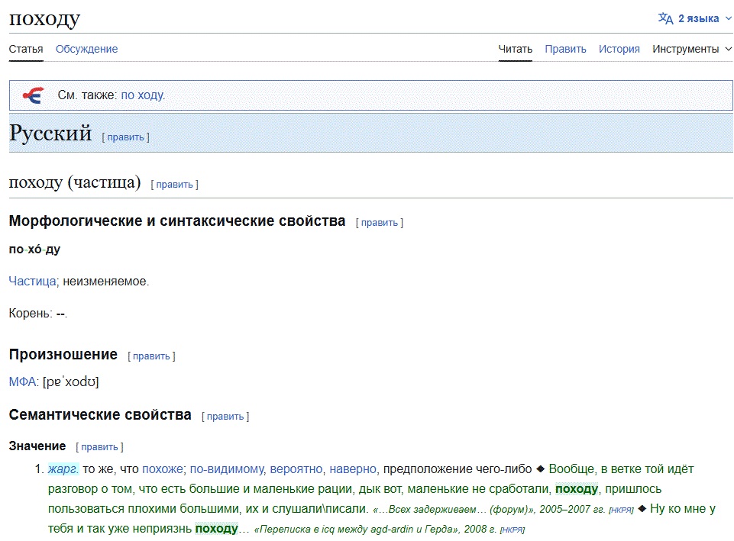
Task: Switch to the Обсуждение tab
Action: 86,49
